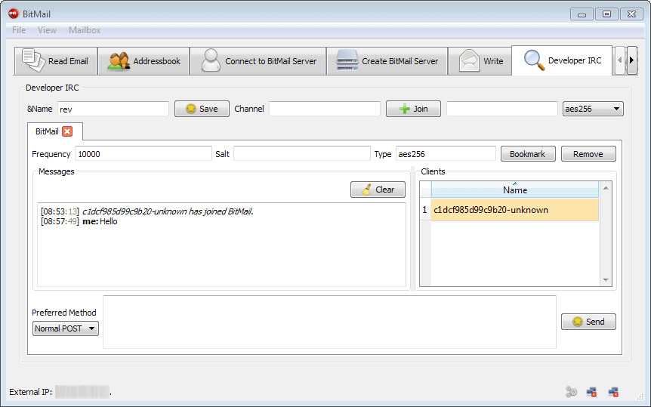
Task: Click row number 1 in Clients
Action: click(x=425, y=210)
